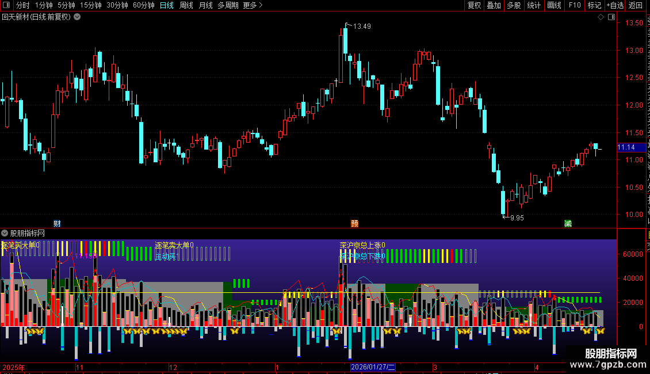The width and height of the screenshot is (650, 374).
Task: Select the 60分钟 period tab
Action: 143,5
